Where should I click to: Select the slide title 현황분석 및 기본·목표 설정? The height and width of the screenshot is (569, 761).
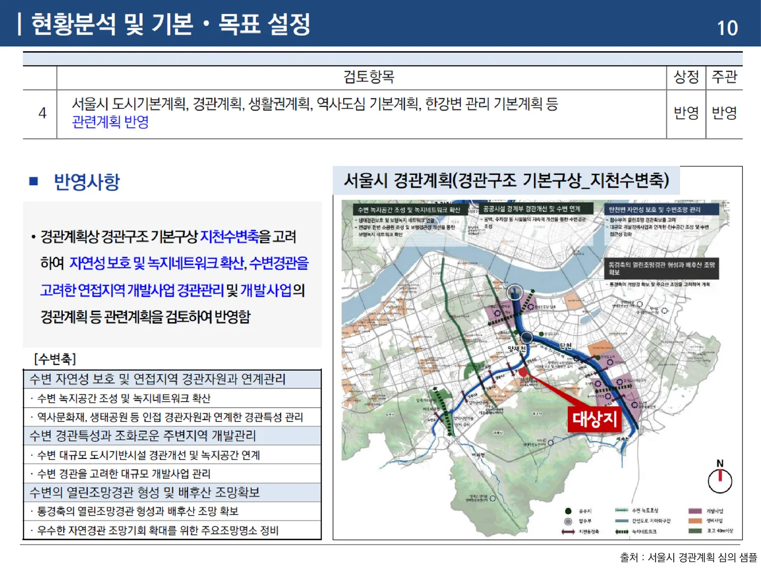coord(171,24)
